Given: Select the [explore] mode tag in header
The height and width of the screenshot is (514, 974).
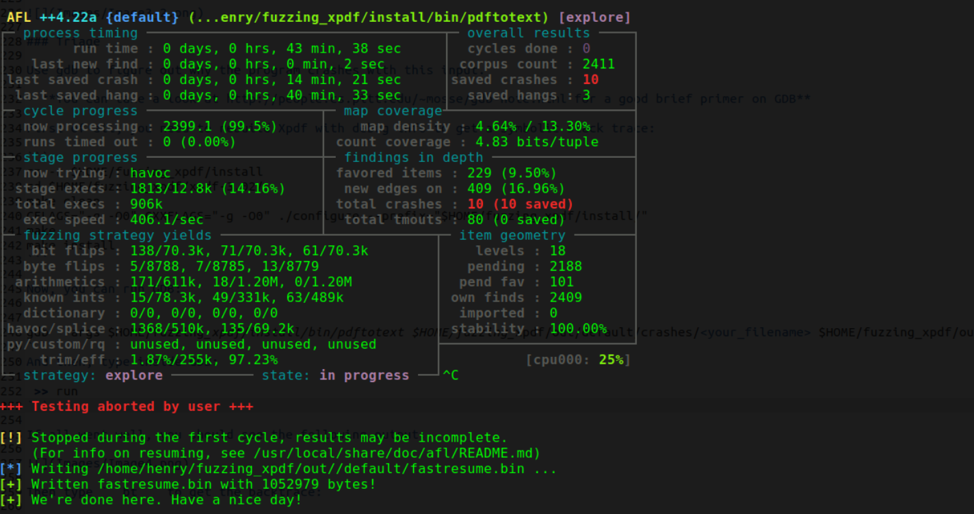Looking at the screenshot, I should click(594, 17).
